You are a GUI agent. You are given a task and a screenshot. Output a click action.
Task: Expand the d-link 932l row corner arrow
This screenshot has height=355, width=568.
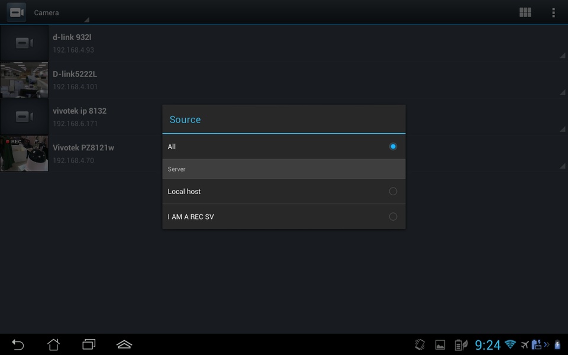(562, 56)
